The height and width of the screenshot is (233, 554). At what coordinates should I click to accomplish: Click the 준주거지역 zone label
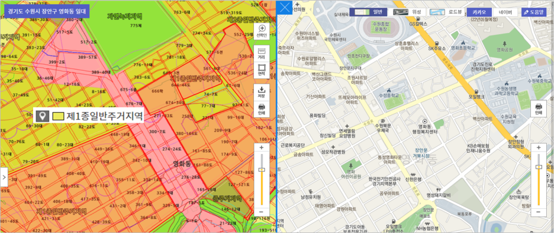[227, 198]
